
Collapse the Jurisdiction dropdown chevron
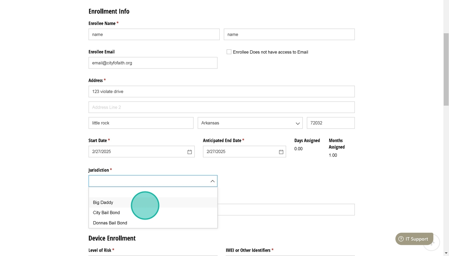(212, 181)
